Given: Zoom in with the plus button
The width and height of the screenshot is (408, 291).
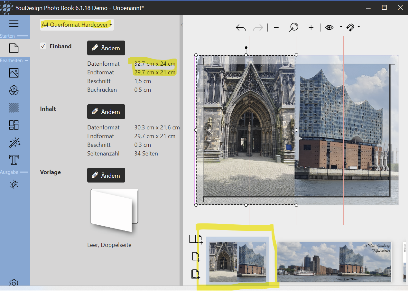Looking at the screenshot, I should tap(311, 28).
